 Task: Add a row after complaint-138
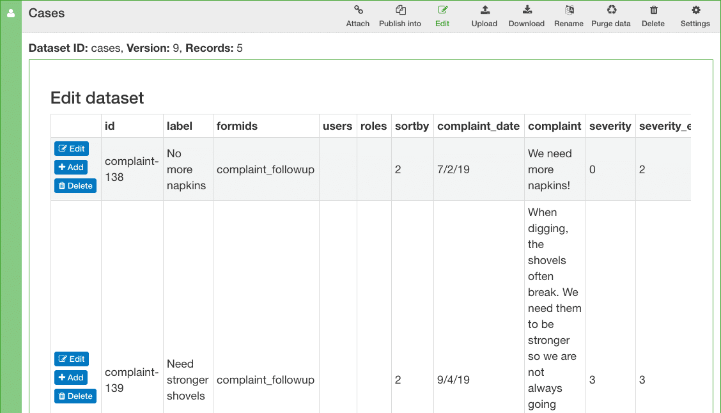[x=71, y=167]
